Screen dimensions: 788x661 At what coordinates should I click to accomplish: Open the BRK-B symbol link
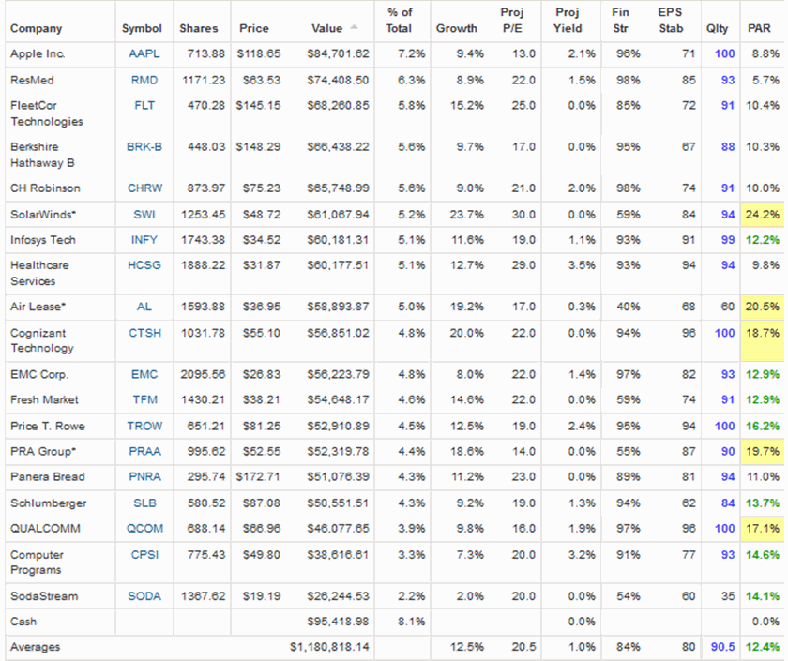[x=144, y=146]
